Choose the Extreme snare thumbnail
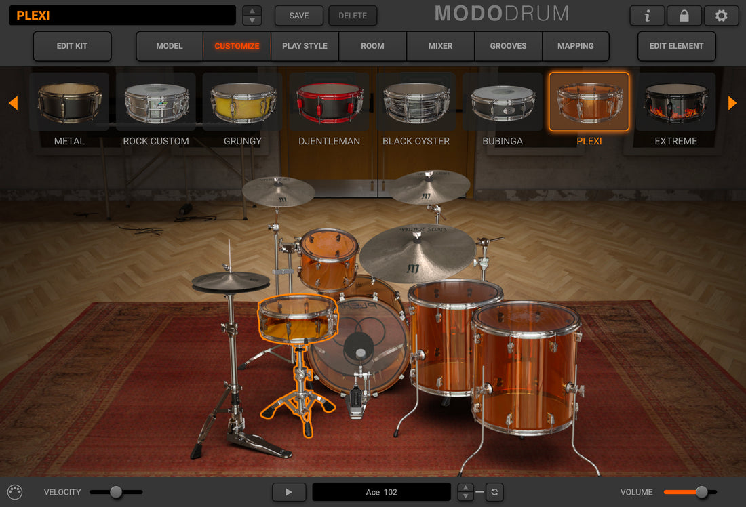 [675, 102]
